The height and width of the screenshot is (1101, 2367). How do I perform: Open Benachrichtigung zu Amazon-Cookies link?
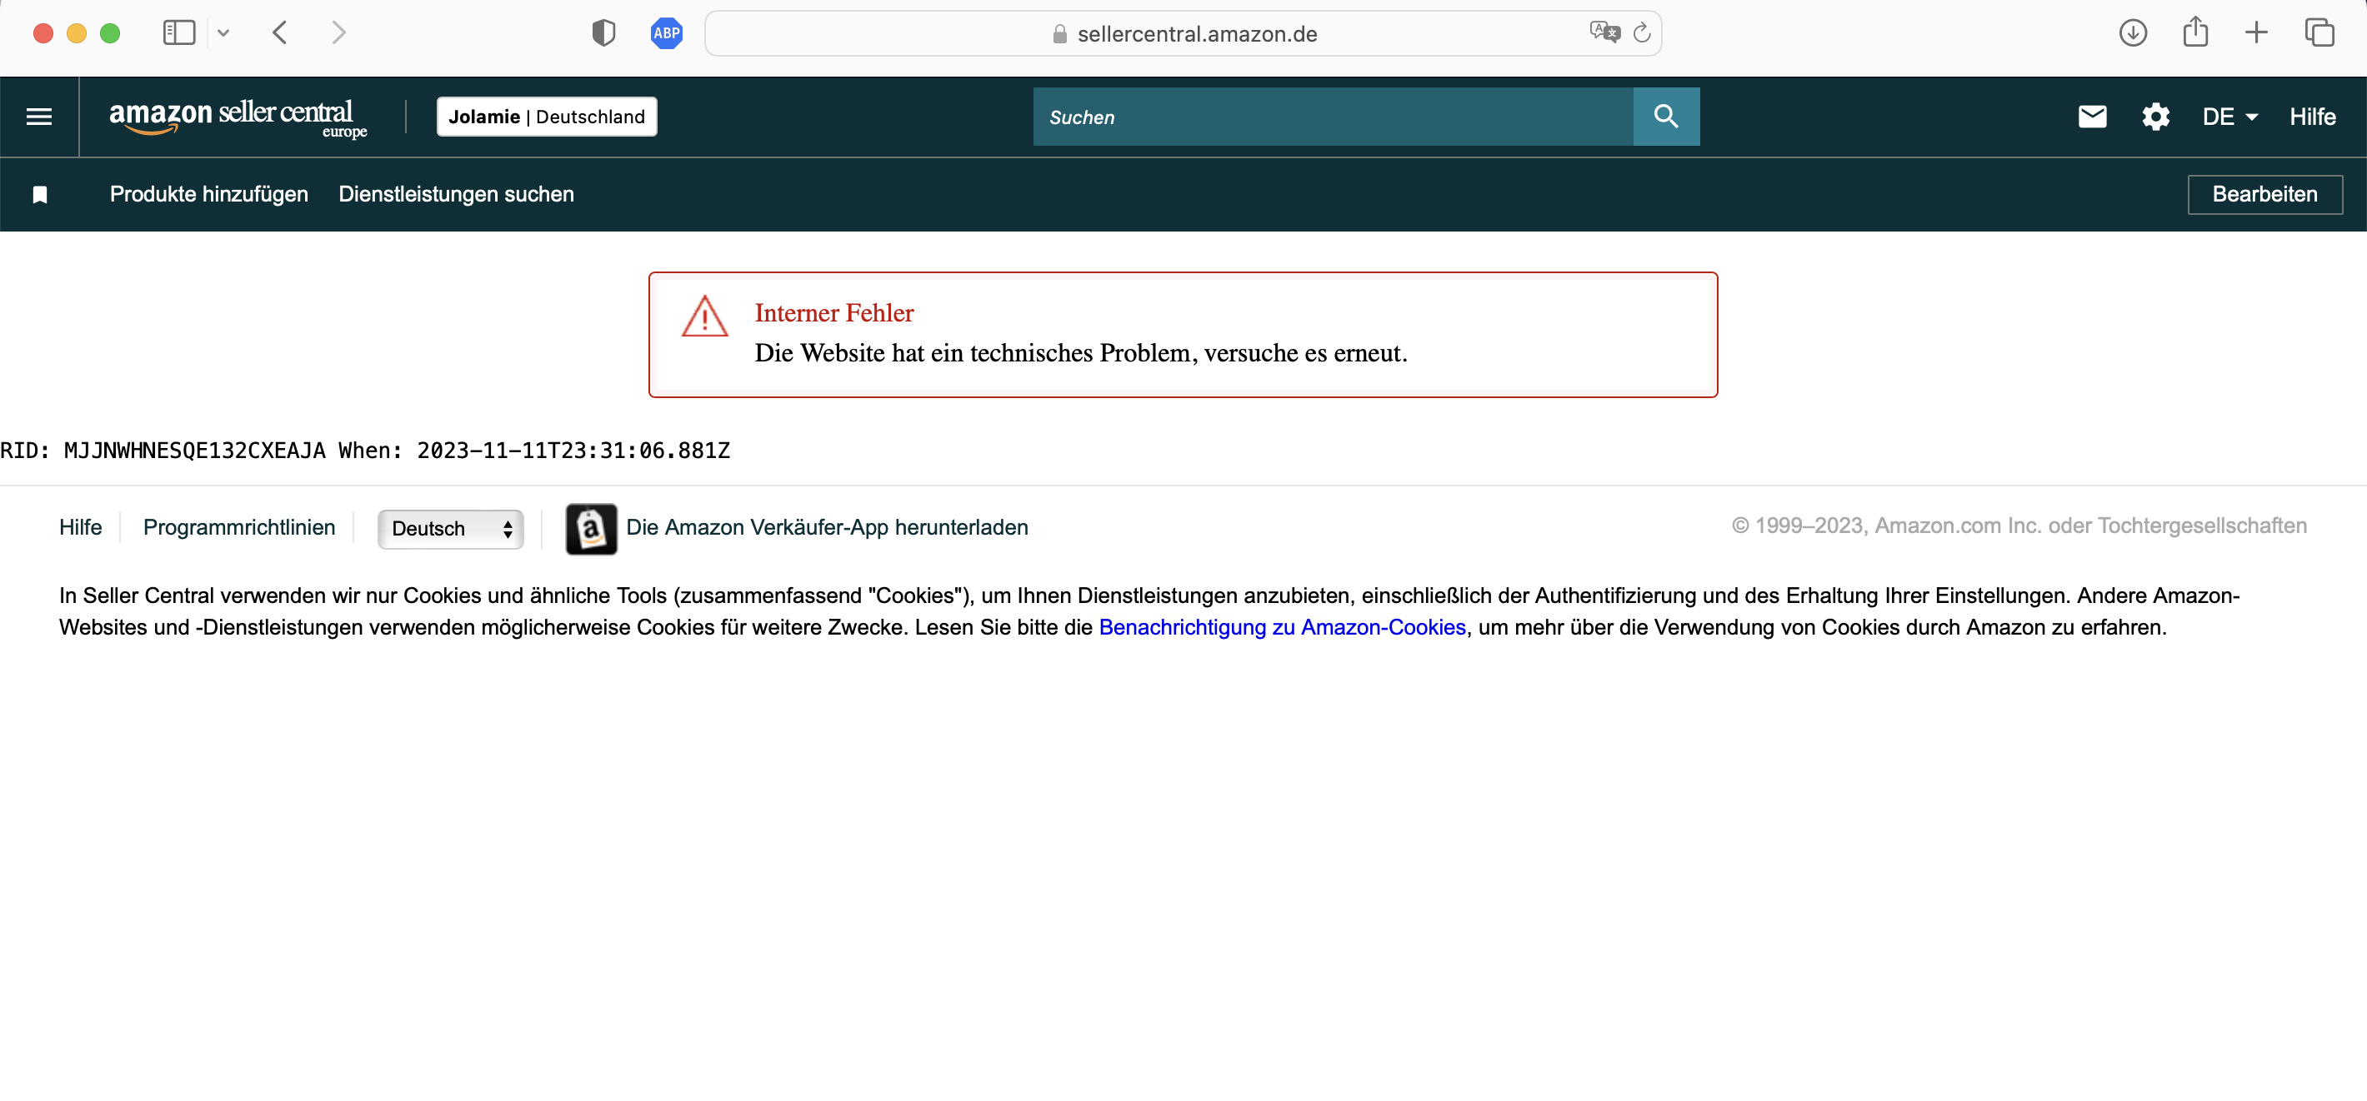tap(1282, 627)
